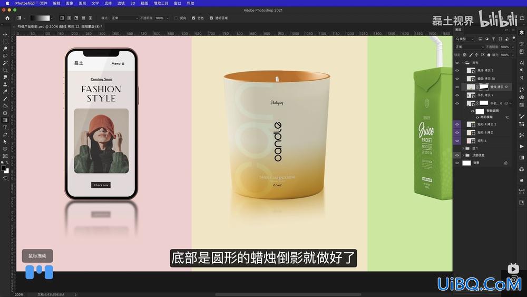527x297 pixels.
Task: Open the 编辑 menu
Action: click(56, 3)
